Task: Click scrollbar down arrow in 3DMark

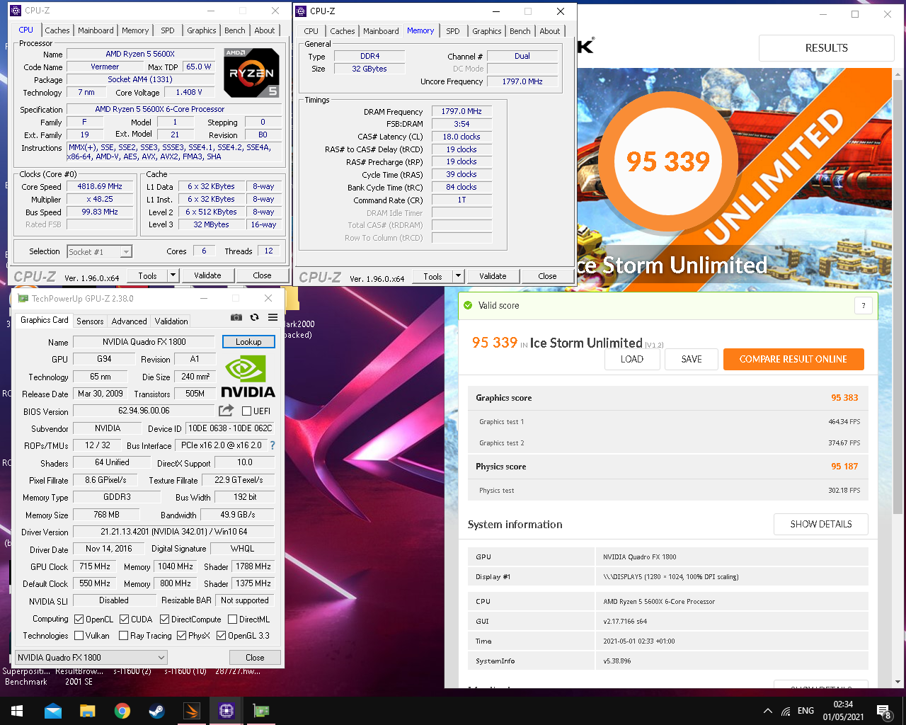Action: click(898, 682)
